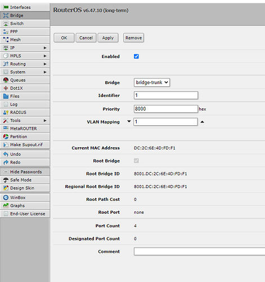Click the End-User License icon
Image resolution: width=265 pixels, height=282 pixels.
point(6,214)
